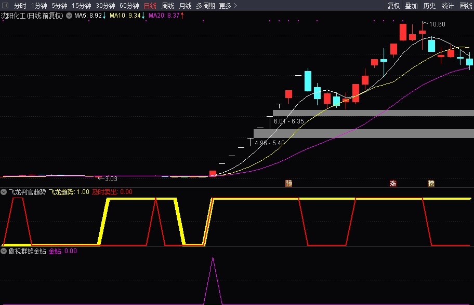This screenshot has height=305, width=474.
Task: Switch to 分时 intraday view
Action: [x=20, y=6]
